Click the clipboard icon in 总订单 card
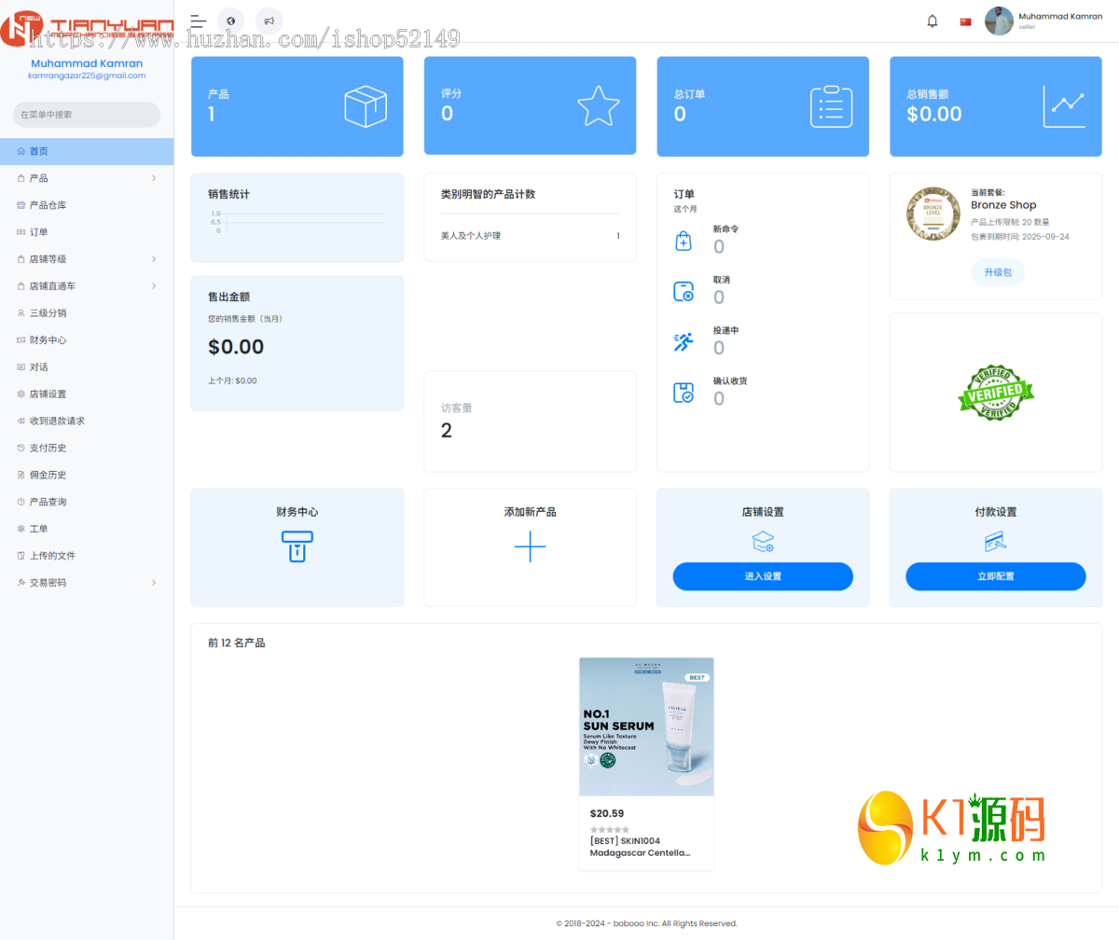The width and height of the screenshot is (1119, 940). (832, 106)
